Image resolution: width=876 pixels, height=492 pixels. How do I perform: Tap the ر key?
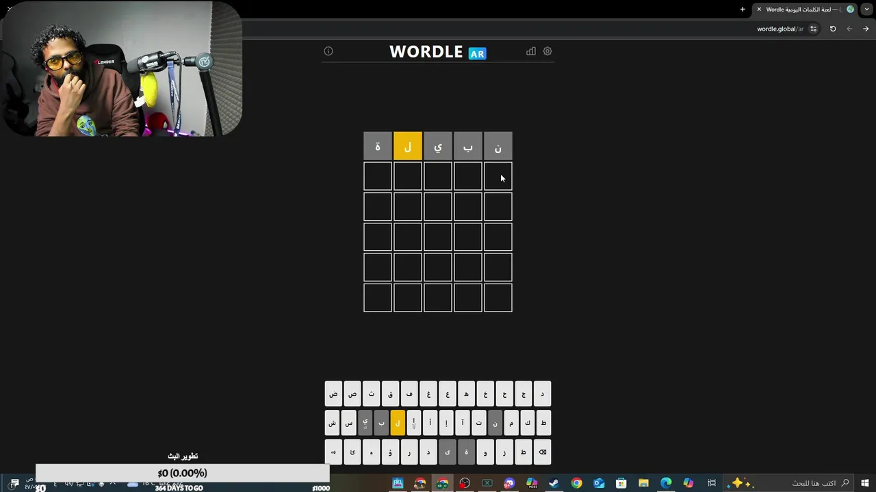pos(409,452)
